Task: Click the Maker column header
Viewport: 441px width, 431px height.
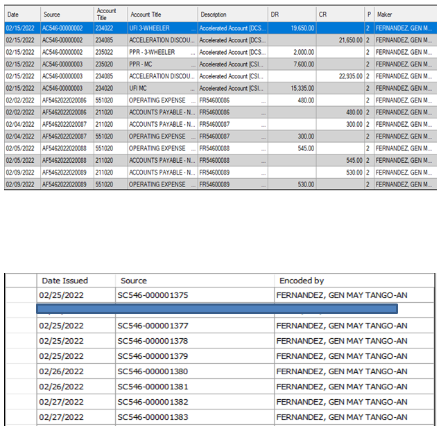Action: [x=405, y=15]
